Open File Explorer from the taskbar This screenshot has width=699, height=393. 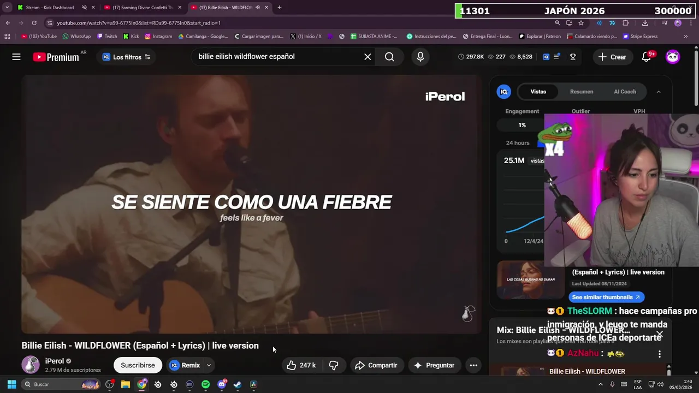pos(126,384)
